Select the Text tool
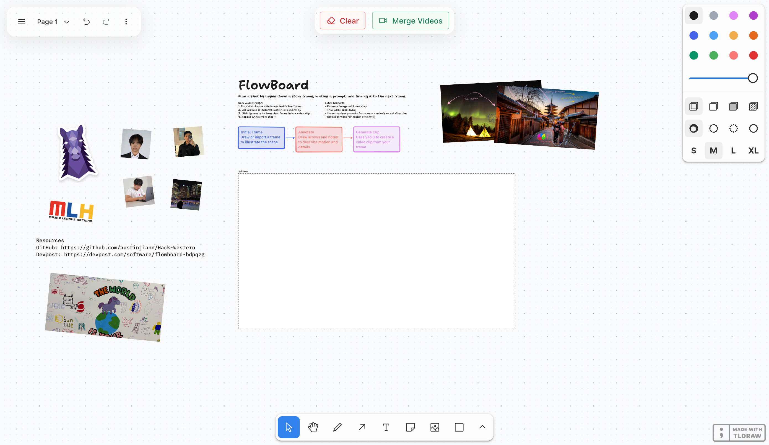 pos(386,427)
